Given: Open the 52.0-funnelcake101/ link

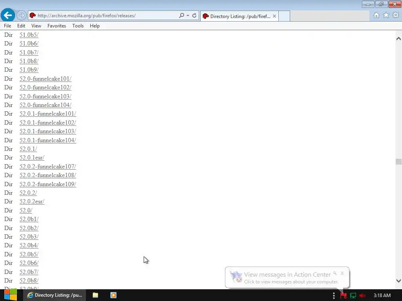Looking at the screenshot, I should (46, 79).
